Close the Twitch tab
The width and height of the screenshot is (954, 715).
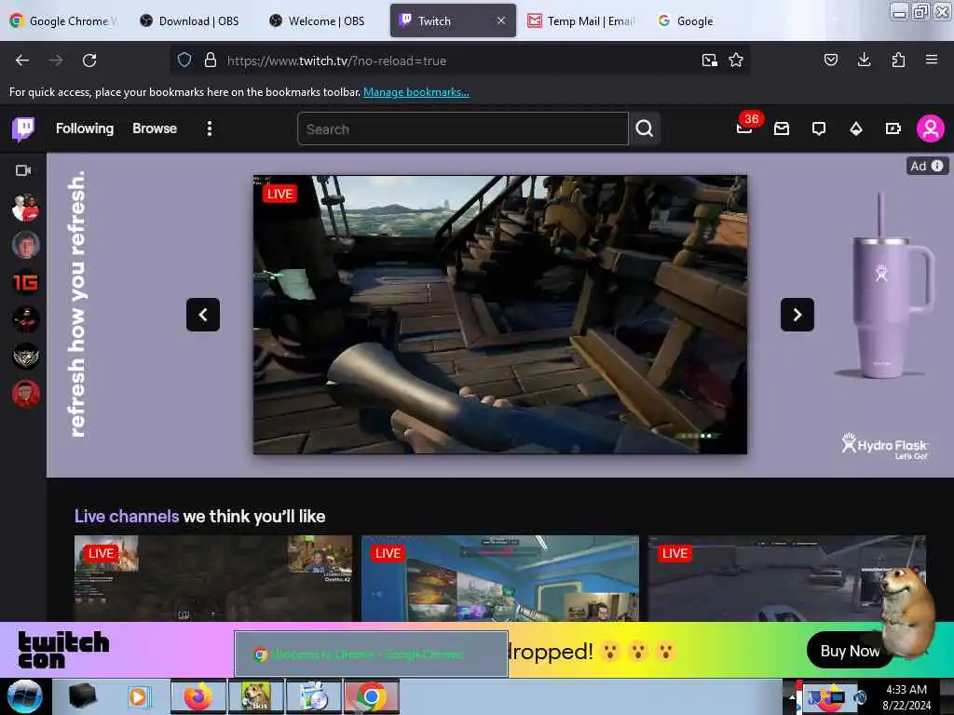[x=501, y=20]
